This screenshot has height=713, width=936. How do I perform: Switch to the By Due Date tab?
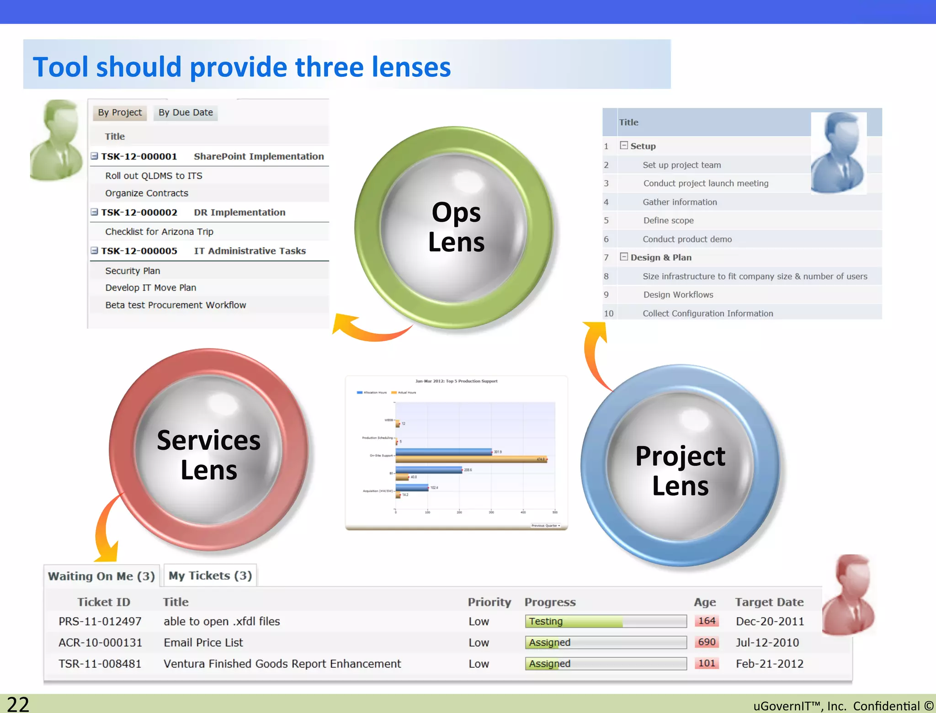click(x=186, y=112)
